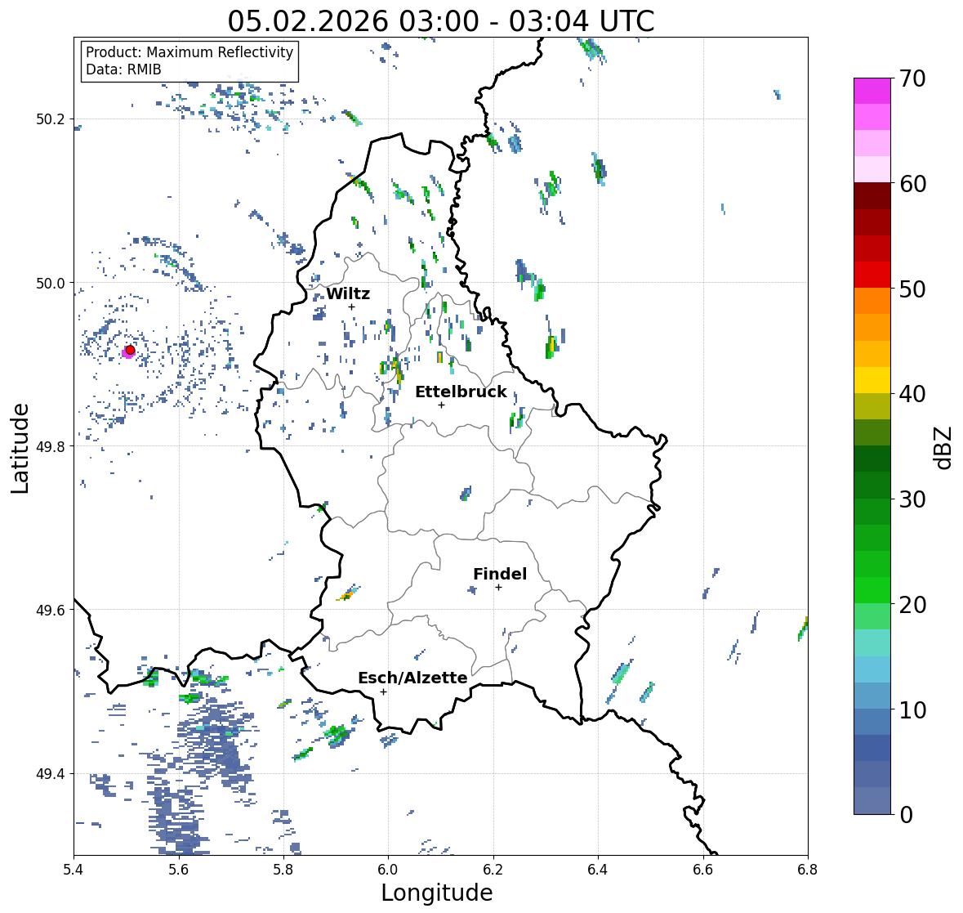
Task: Click the 50 tick on the colorbar
Action: 912,289
